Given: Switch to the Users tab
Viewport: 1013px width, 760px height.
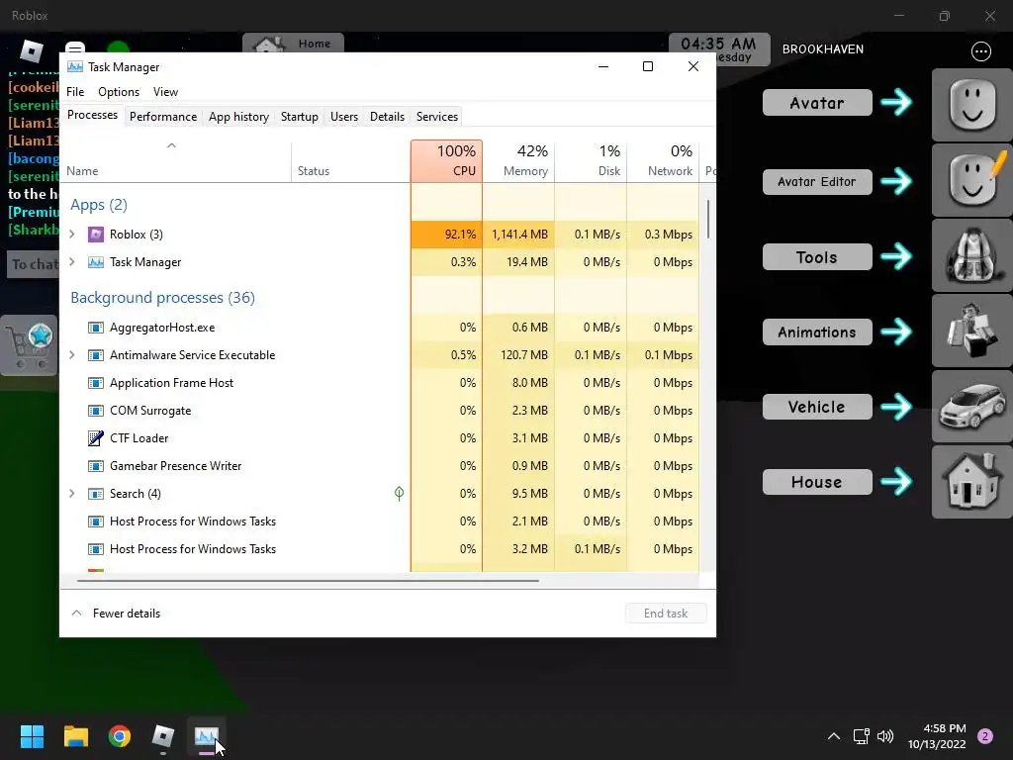Looking at the screenshot, I should 343,117.
